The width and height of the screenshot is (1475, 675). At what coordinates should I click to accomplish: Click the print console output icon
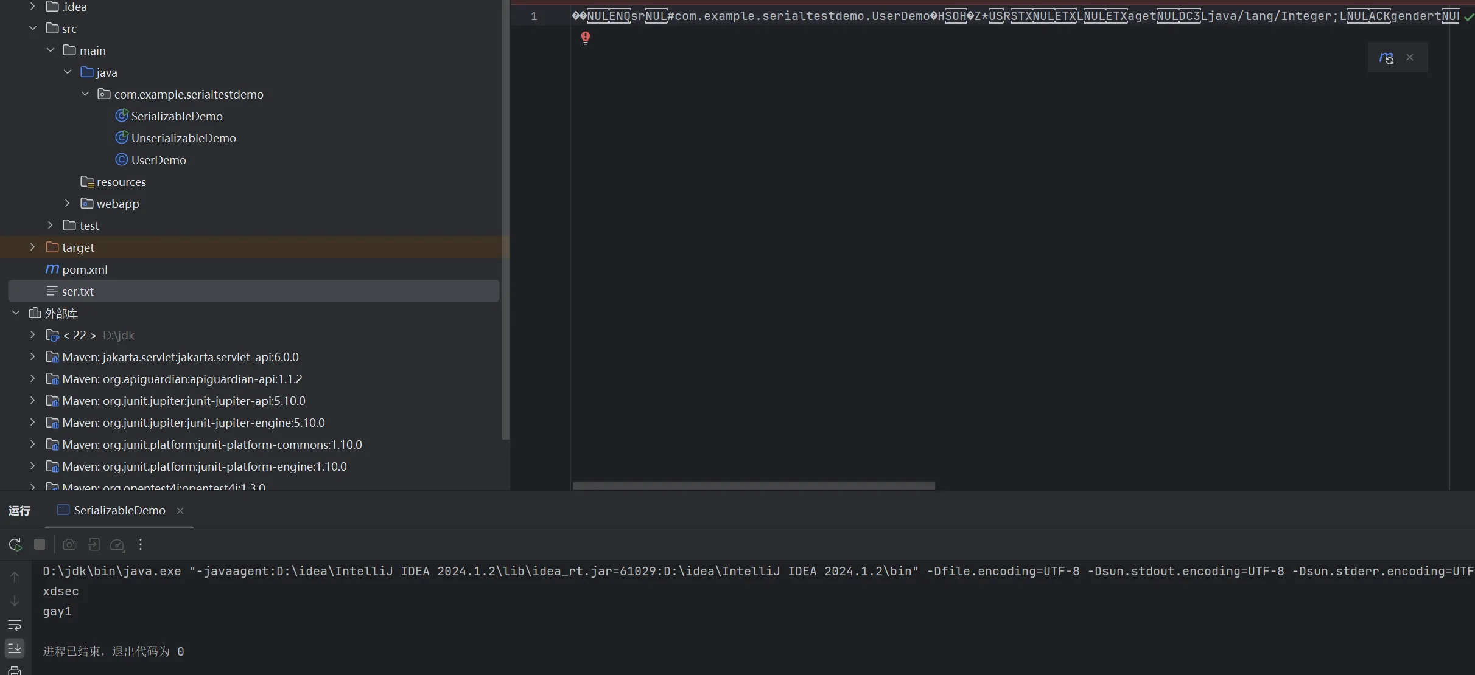(15, 671)
